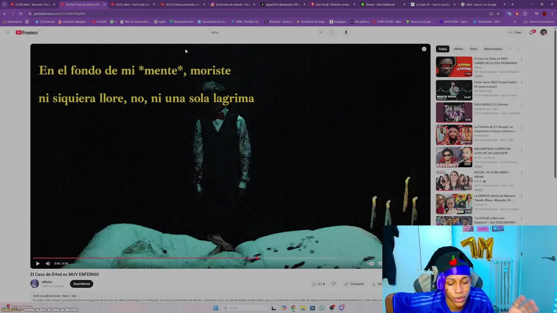Image resolution: width=557 pixels, height=313 pixels.
Task: Open options for La VERDAD detrás de Mariana
Action: 521,196
